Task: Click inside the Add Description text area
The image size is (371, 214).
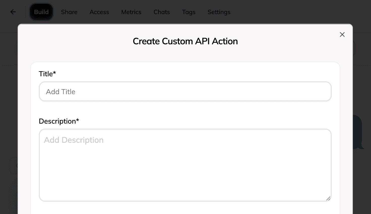Action: coord(185,165)
